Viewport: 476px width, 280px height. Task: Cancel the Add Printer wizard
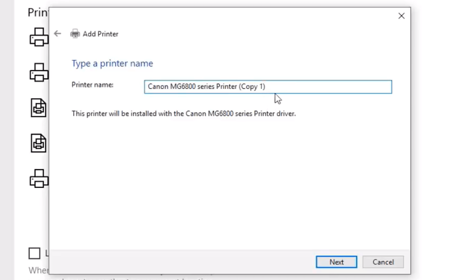[383, 262]
